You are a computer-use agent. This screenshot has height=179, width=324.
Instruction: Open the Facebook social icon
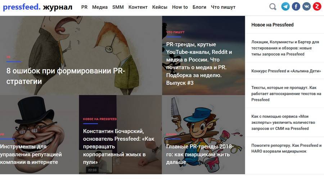coord(296,6)
